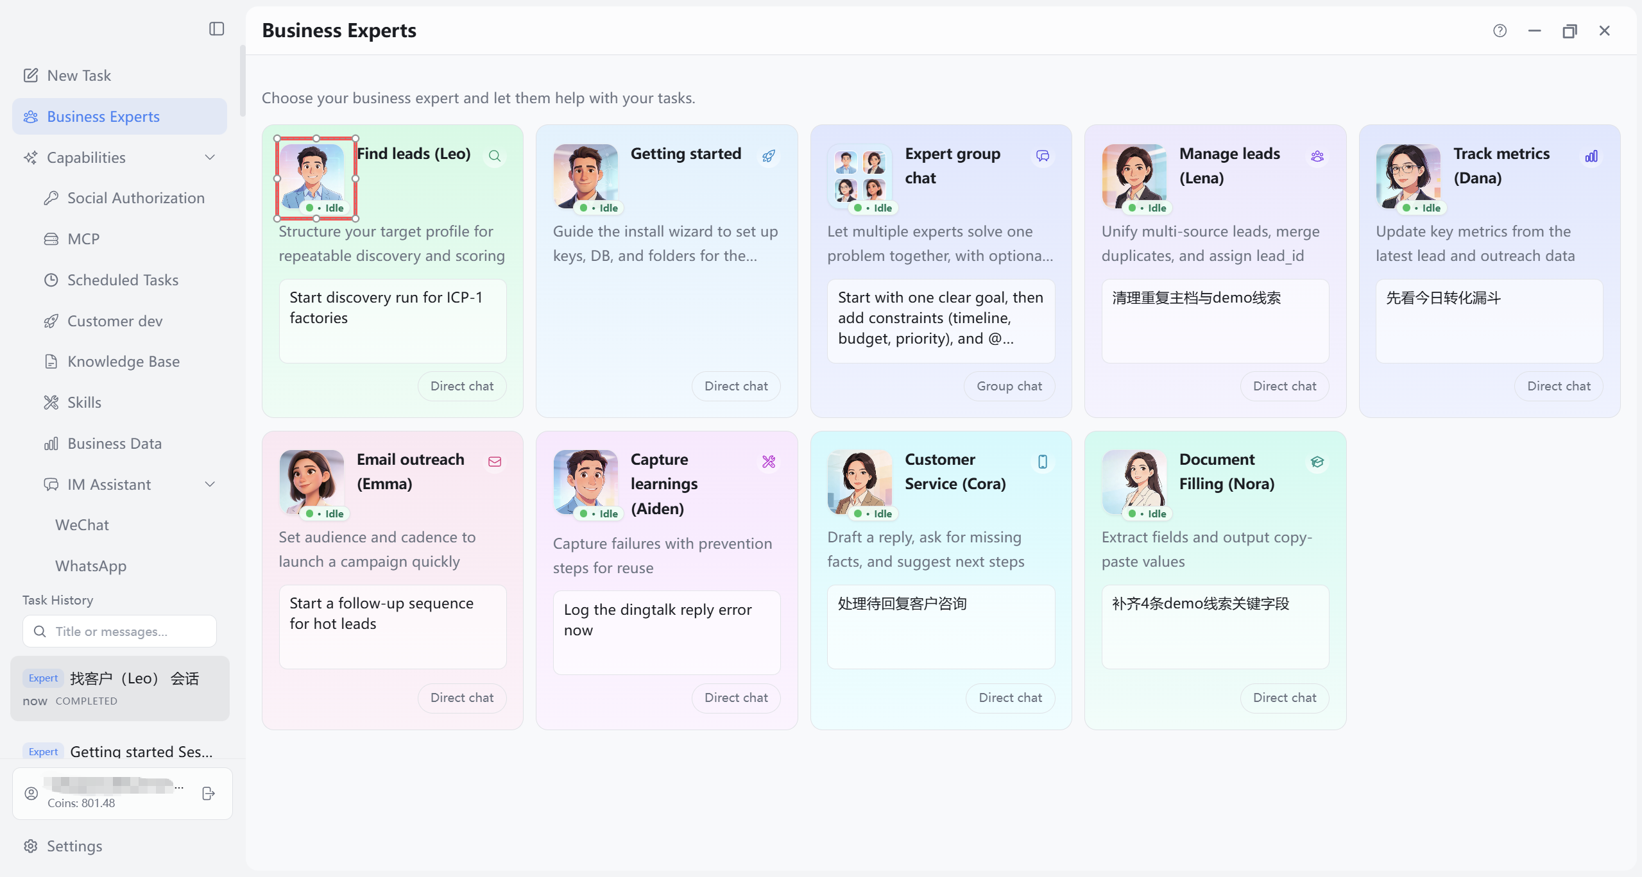
Task: Click the sidebar vertical scrollbar
Action: [x=243, y=81]
